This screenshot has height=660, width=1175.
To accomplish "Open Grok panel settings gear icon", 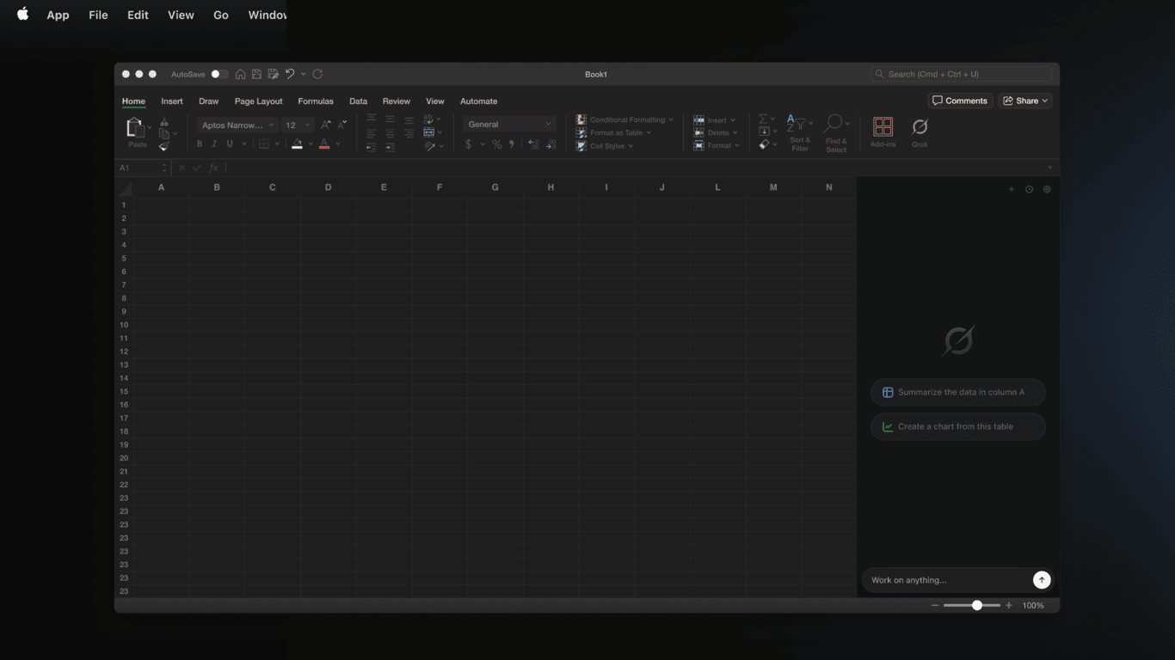I will (x=1047, y=189).
